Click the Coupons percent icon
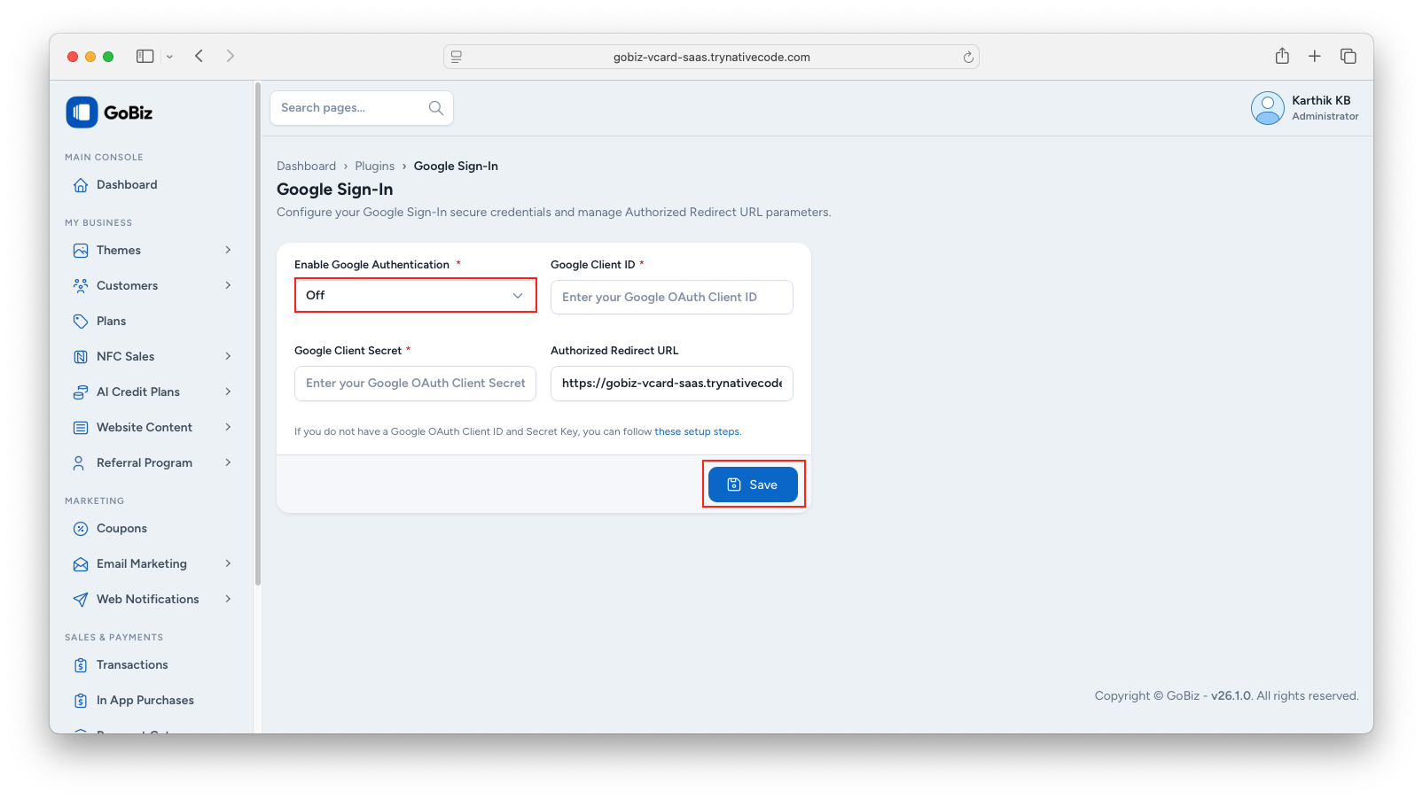Screen dimensions: 1423x799 (81, 529)
